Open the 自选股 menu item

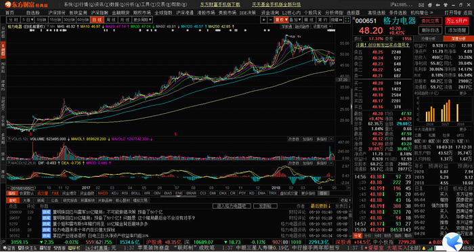[x=33, y=13]
